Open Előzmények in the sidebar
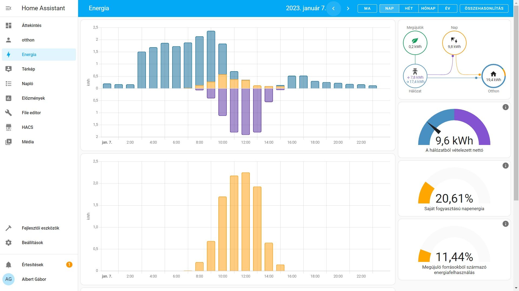Image resolution: width=519 pixels, height=291 pixels. 33,98
